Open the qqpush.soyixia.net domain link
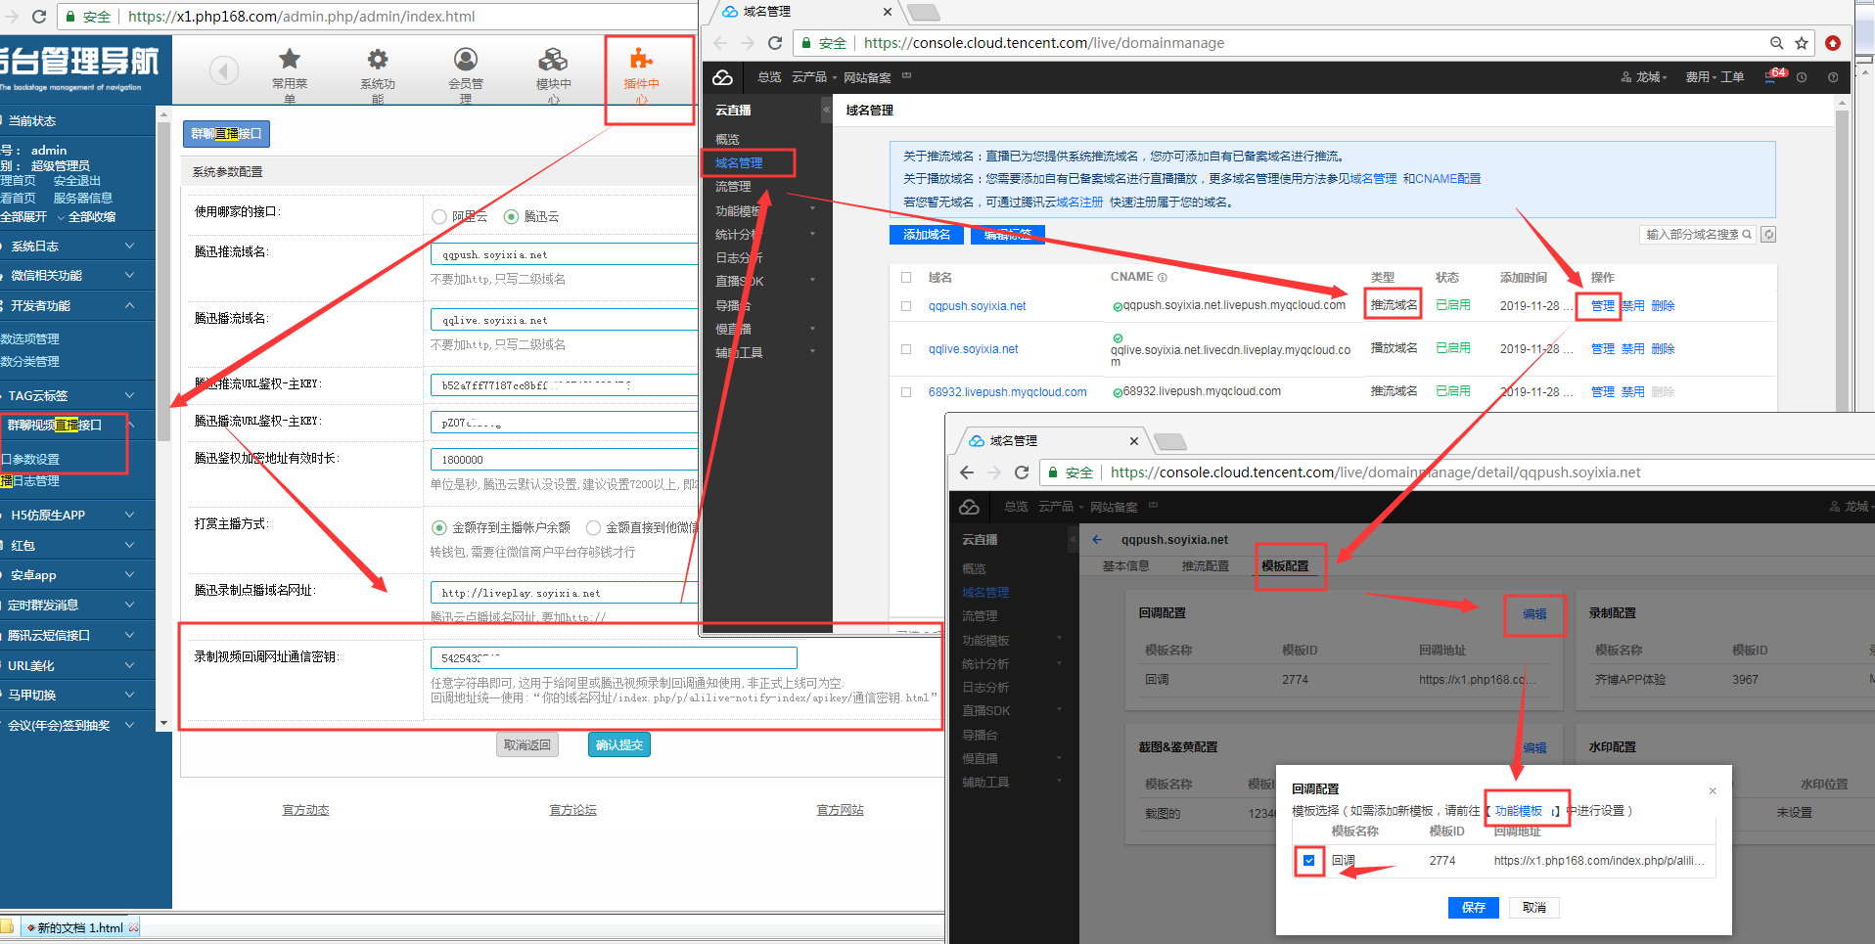 pos(977,306)
